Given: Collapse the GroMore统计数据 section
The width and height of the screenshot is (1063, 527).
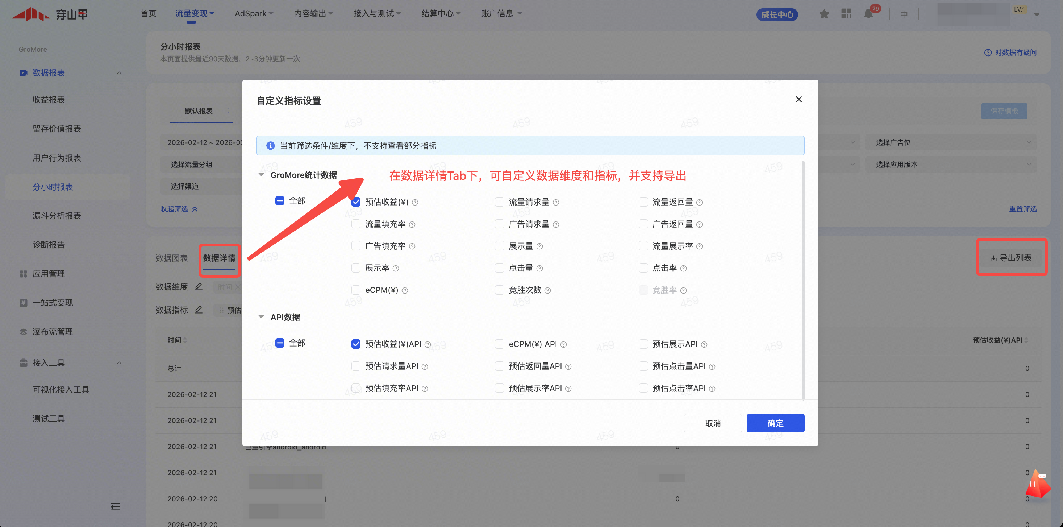Looking at the screenshot, I should (x=261, y=175).
